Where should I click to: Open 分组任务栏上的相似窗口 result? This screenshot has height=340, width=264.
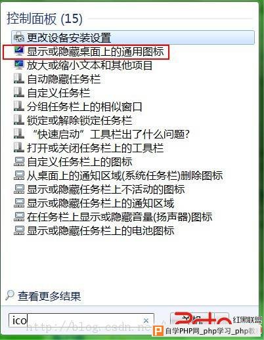pos(85,106)
